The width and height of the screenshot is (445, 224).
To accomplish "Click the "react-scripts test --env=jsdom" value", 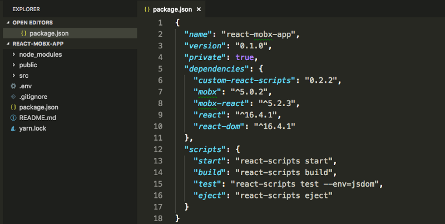I will pos(305,184).
